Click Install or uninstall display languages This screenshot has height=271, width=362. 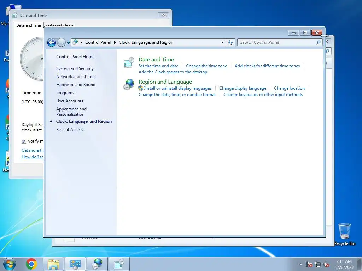click(x=178, y=88)
